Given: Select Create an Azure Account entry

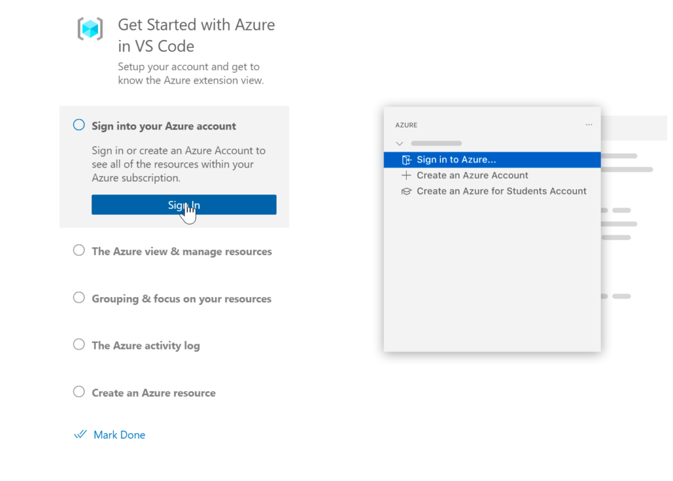Looking at the screenshot, I should point(472,175).
